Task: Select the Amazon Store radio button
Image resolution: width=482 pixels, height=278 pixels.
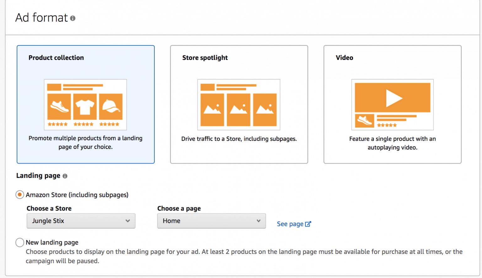Action: pyautogui.click(x=19, y=195)
